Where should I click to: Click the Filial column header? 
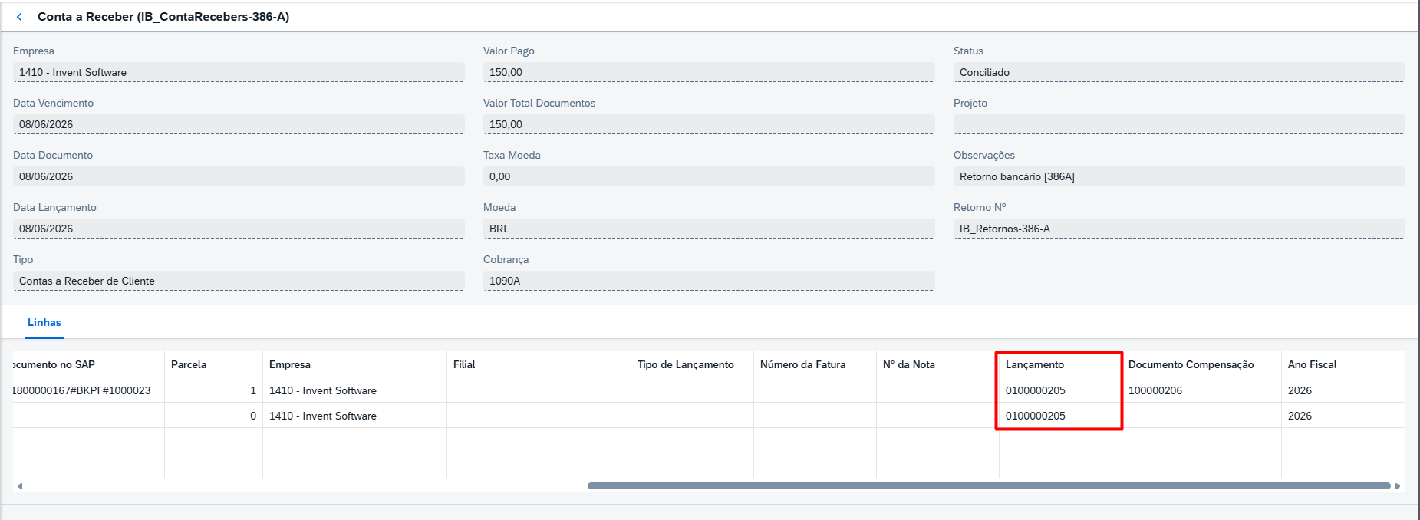coord(539,364)
